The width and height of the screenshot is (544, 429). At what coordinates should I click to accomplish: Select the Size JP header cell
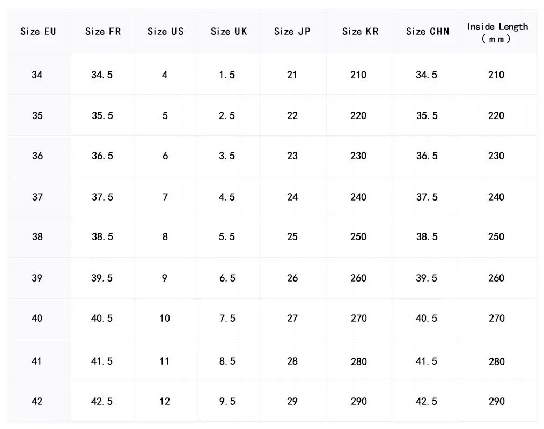pos(292,32)
